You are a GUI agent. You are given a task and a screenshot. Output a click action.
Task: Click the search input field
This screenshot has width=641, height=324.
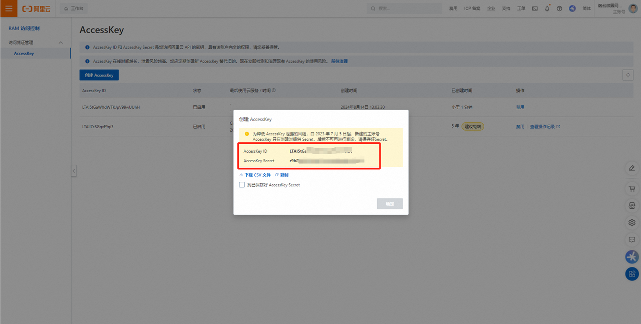pos(406,9)
